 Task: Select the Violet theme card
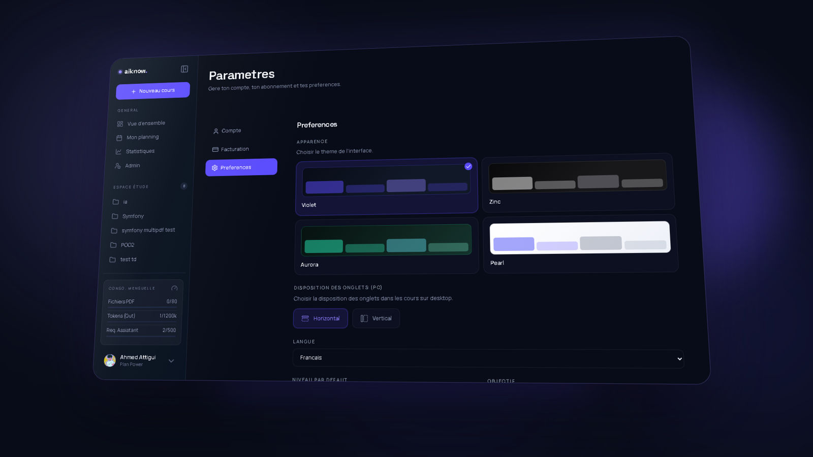coord(387,186)
